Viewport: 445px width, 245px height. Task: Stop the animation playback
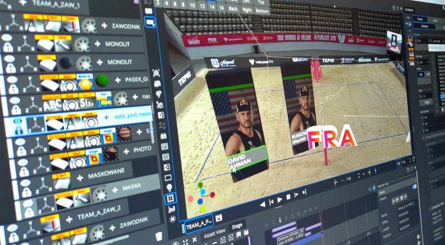click(288, 197)
